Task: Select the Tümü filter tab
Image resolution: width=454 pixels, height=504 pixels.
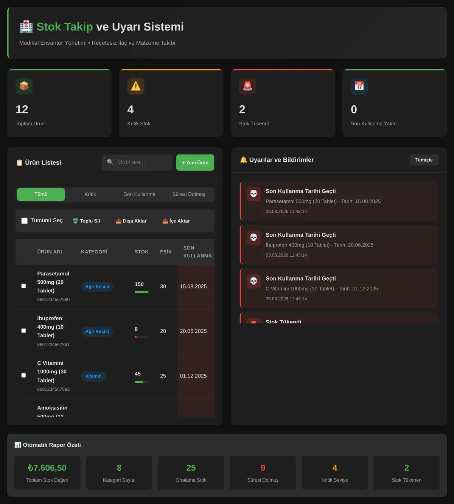Action: click(x=41, y=194)
